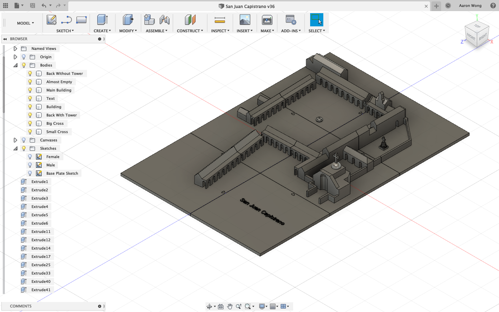Click the 3D Print icon above MAKE
499x312 pixels.
[267, 20]
